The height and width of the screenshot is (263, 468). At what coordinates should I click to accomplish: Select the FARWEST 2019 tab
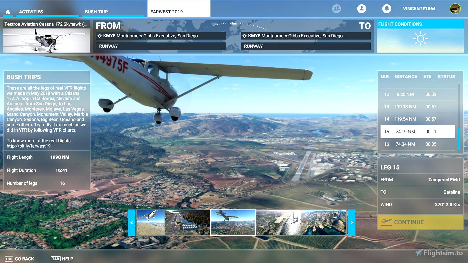pyautogui.click(x=179, y=9)
